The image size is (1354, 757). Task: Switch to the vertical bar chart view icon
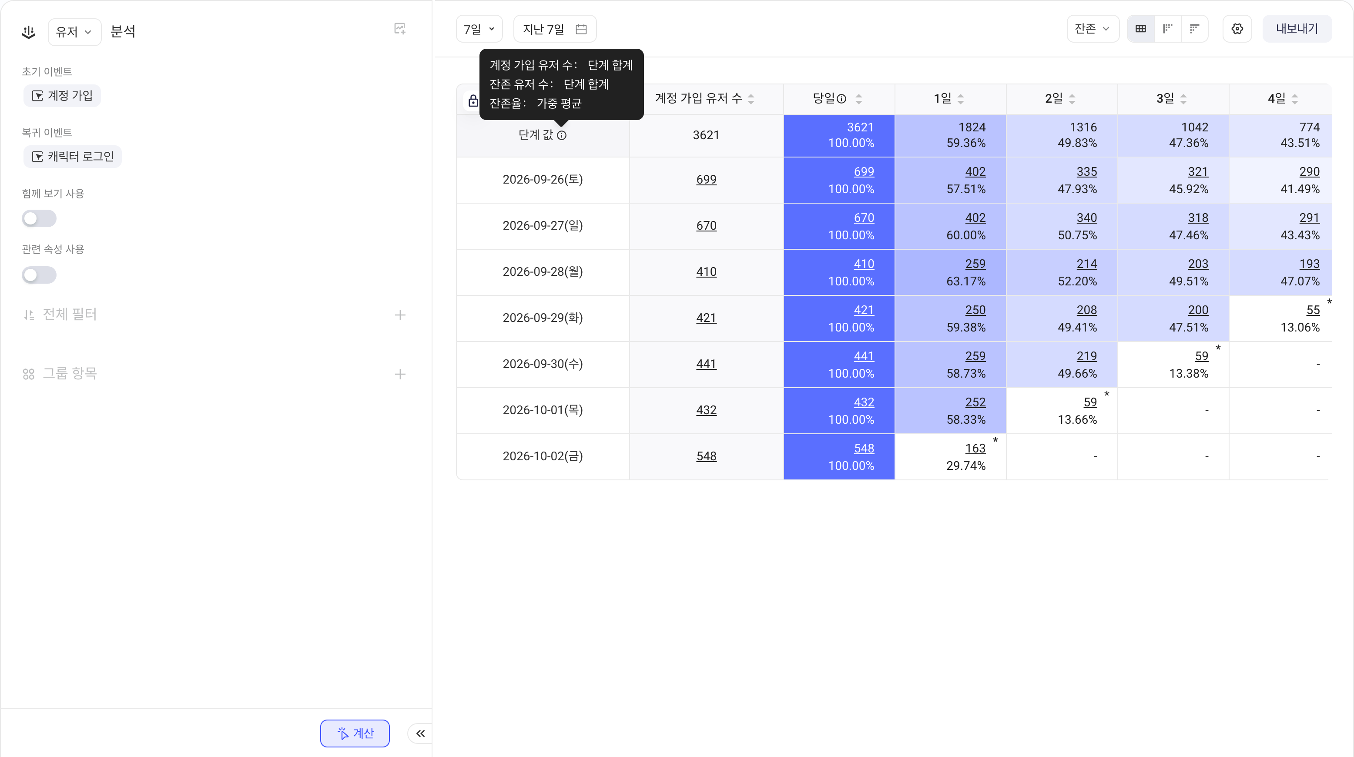1168,29
